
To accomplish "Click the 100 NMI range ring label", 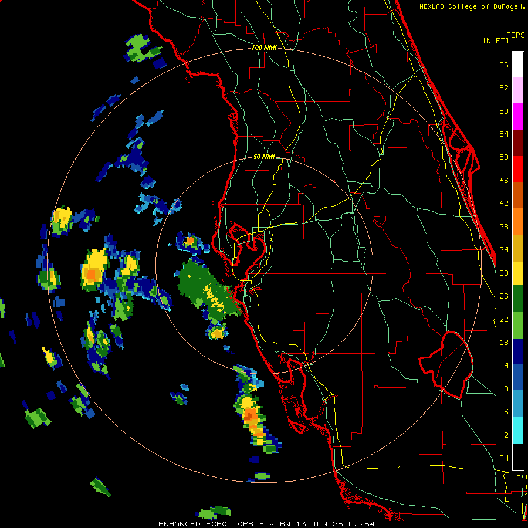I will (x=264, y=48).
